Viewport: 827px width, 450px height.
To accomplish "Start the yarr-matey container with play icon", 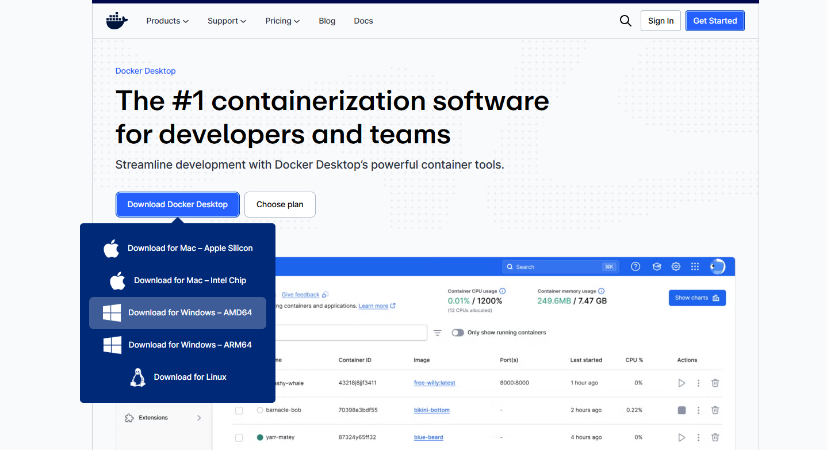I will point(681,437).
